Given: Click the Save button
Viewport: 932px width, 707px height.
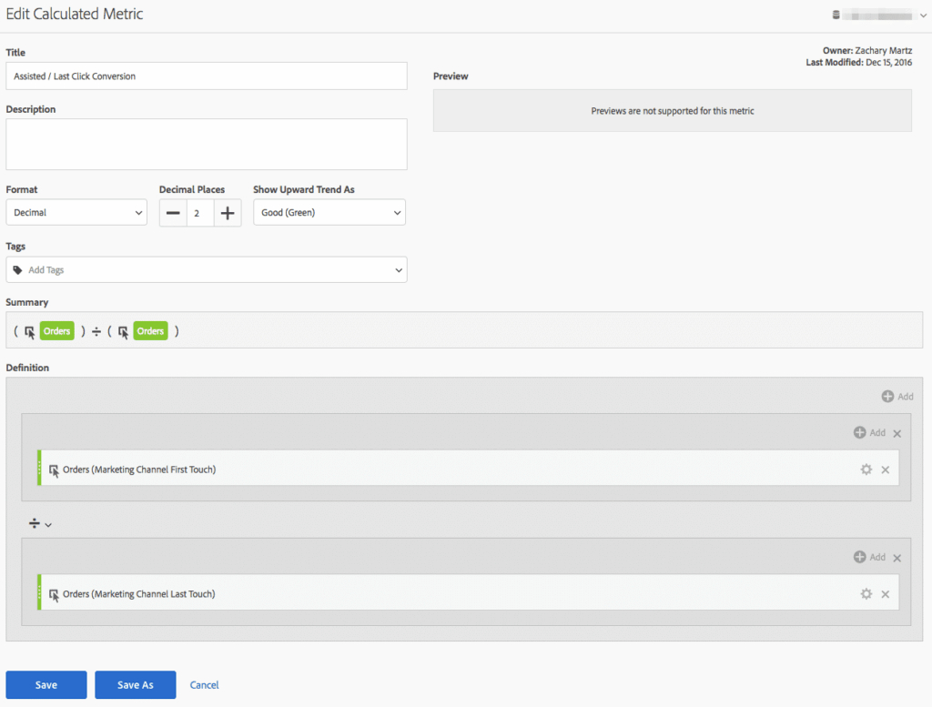Looking at the screenshot, I should coord(46,684).
